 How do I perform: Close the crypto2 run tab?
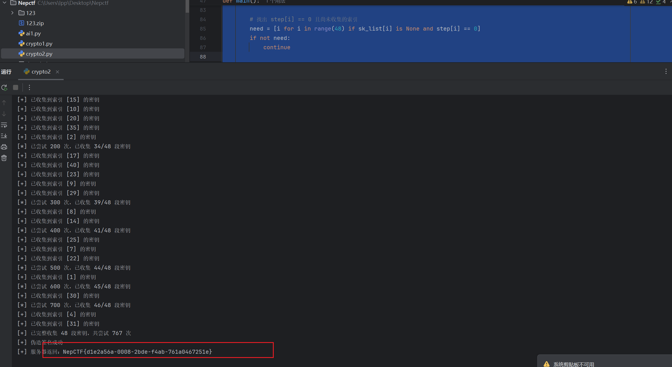coord(57,72)
